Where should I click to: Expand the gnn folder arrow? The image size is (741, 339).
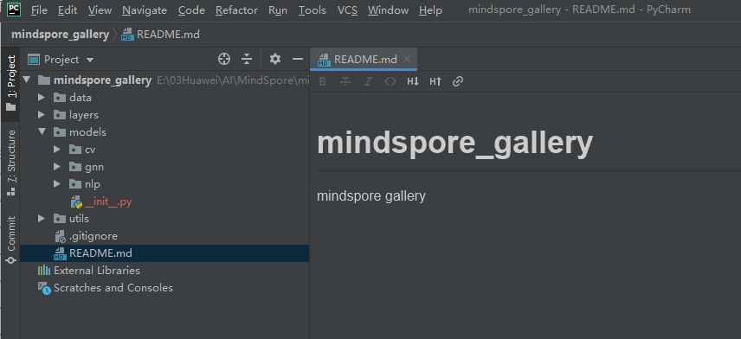[57, 167]
